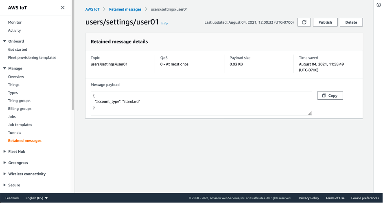
Task: Open Job templates
Action: [20, 124]
